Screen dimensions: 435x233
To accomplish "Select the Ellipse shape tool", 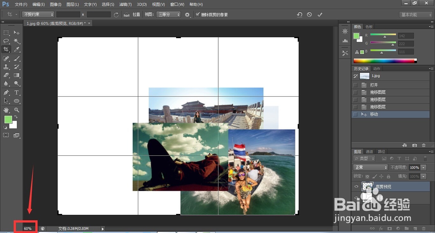I will [17, 101].
